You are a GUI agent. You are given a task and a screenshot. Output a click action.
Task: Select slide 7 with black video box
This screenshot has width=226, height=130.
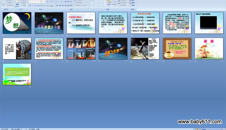click(x=209, y=23)
